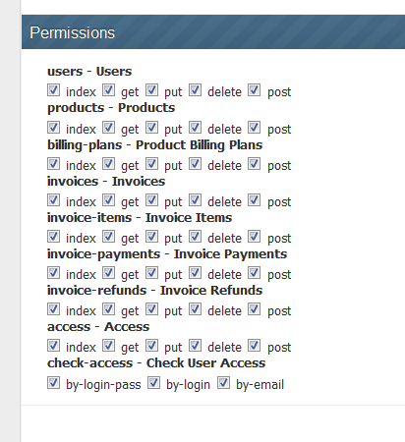Uncheck the by-login checkbox
The height and width of the screenshot is (442, 405).
[153, 383]
